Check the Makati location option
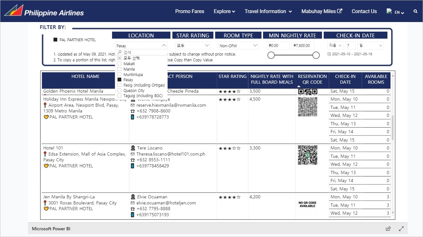Viewport: 423px width, 237px height. tap(119, 64)
